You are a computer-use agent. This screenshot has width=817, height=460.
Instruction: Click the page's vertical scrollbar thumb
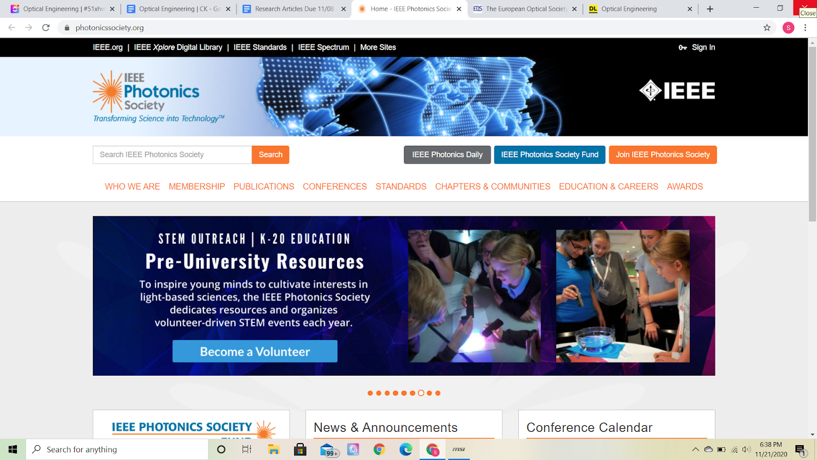[x=812, y=134]
